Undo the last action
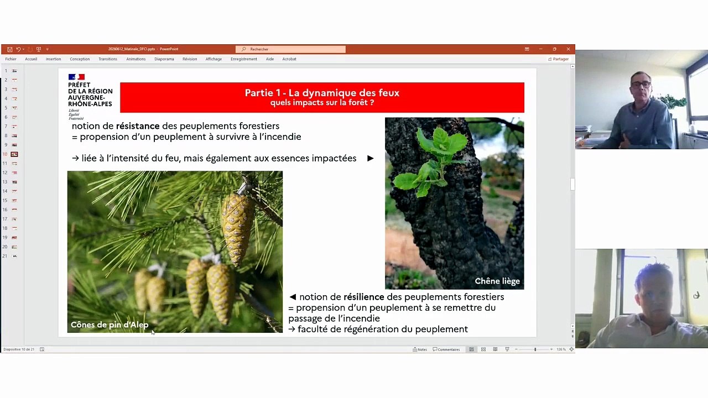708x398 pixels. click(x=18, y=49)
